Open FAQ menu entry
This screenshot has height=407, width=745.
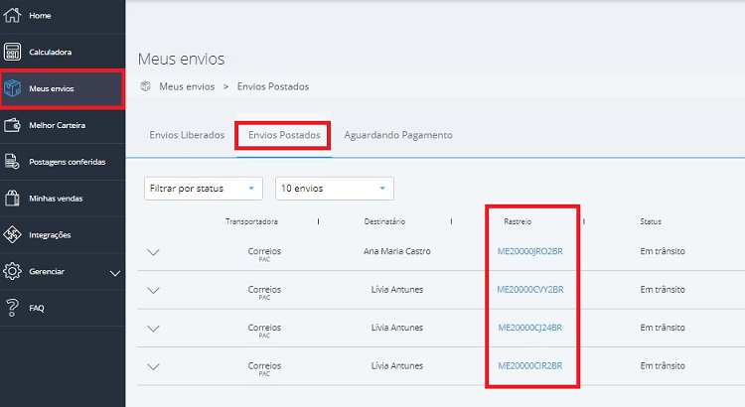[37, 308]
